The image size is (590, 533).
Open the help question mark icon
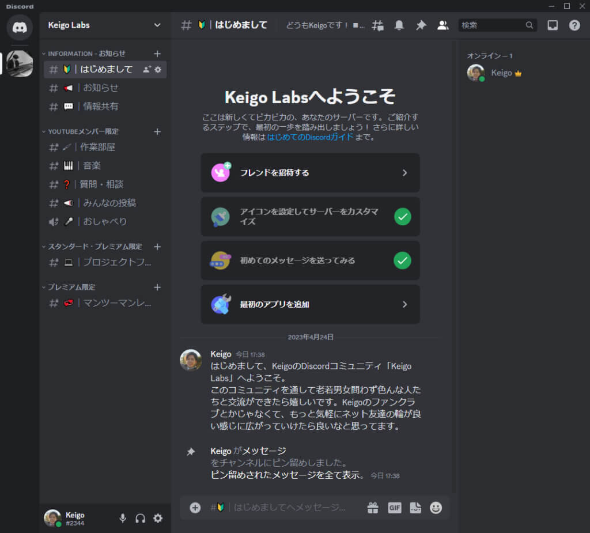click(x=574, y=25)
